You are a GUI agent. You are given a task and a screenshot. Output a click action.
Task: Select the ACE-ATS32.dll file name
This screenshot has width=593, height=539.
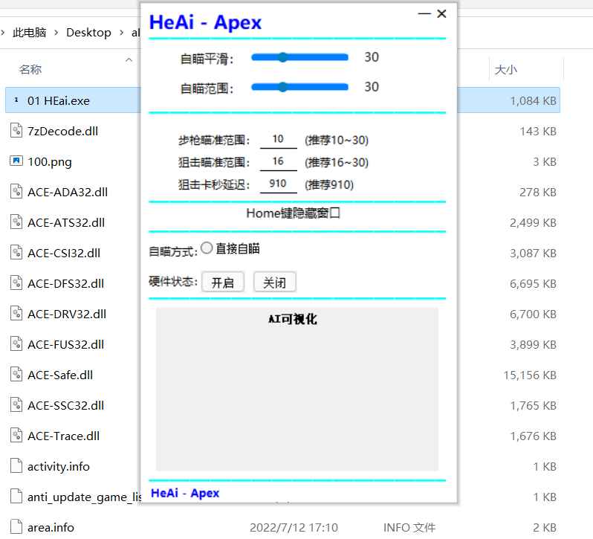click(x=66, y=223)
